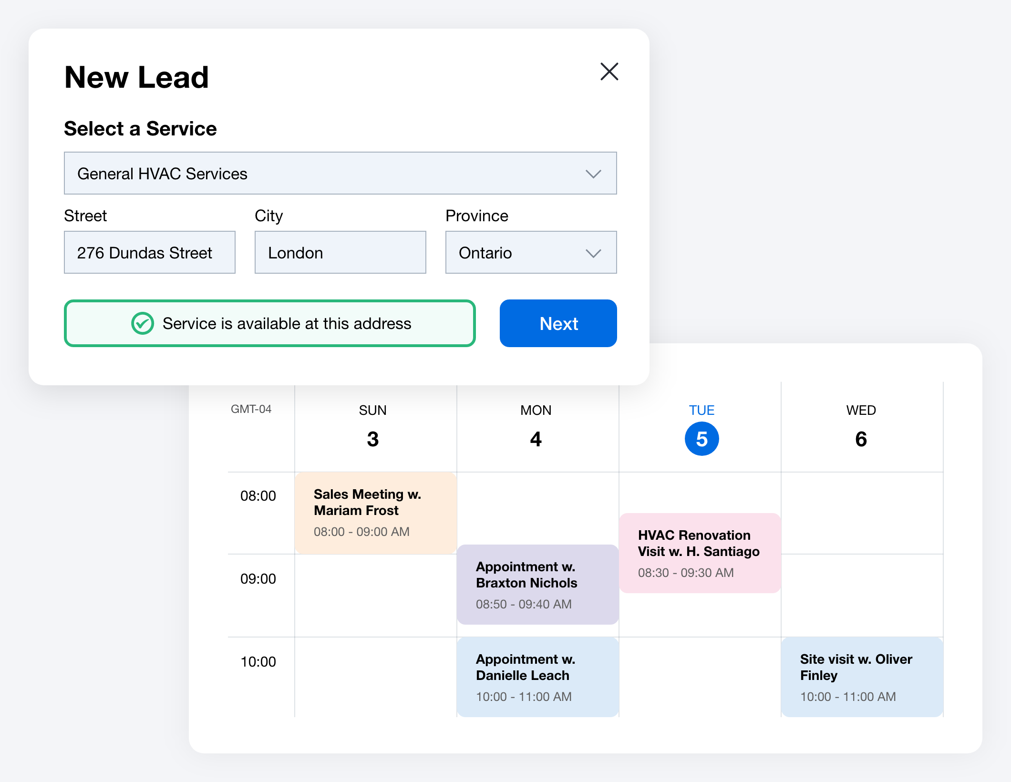This screenshot has height=782, width=1011.
Task: Open Site visit w. Oliver Finley event
Action: [x=862, y=677]
